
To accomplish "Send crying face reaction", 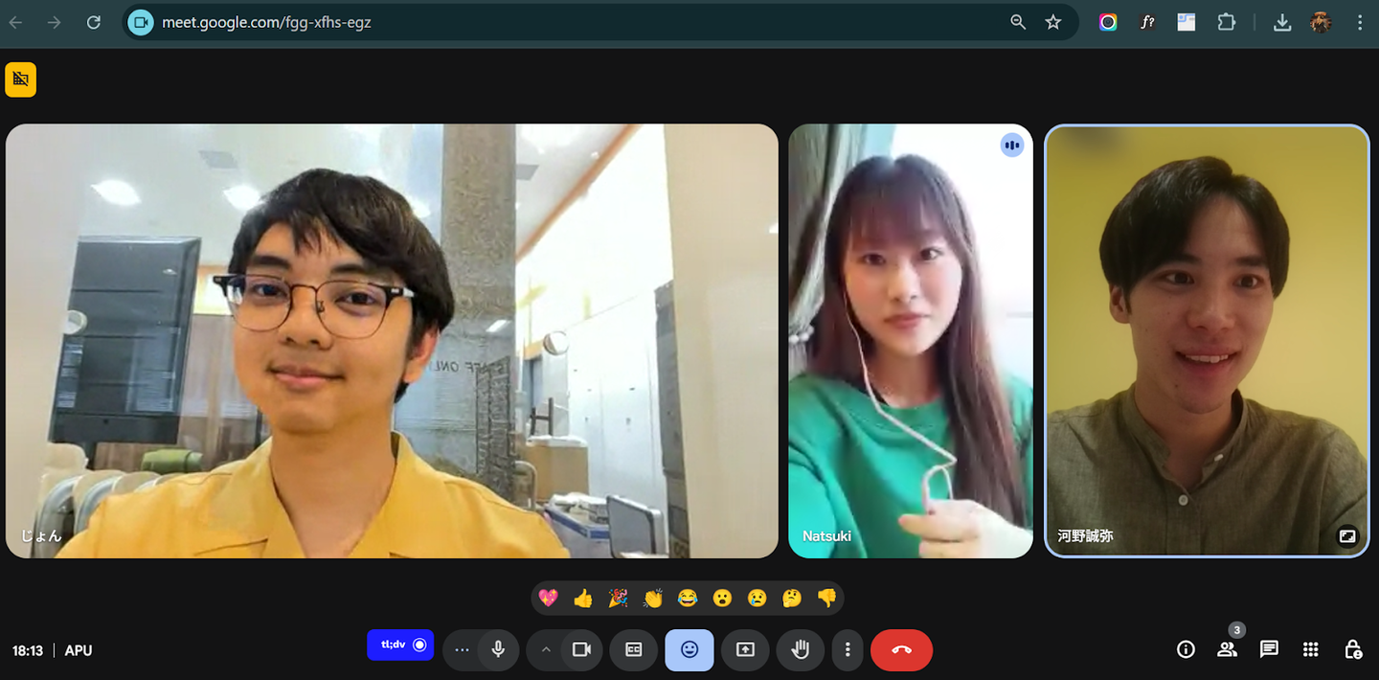I will [757, 599].
